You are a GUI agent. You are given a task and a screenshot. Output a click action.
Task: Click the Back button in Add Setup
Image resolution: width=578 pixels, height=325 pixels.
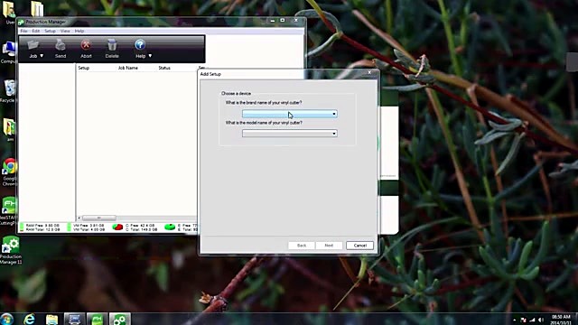click(302, 246)
